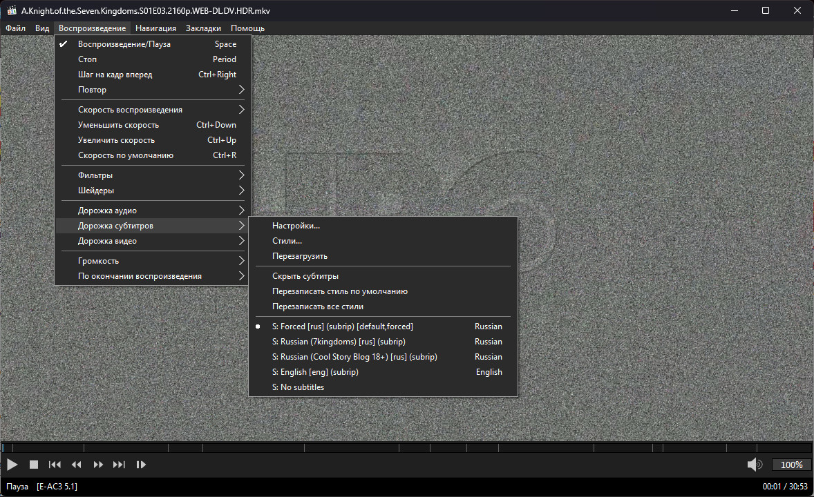Image resolution: width=814 pixels, height=497 pixels.
Task: Mute audio with the speaker icon
Action: coord(754,465)
